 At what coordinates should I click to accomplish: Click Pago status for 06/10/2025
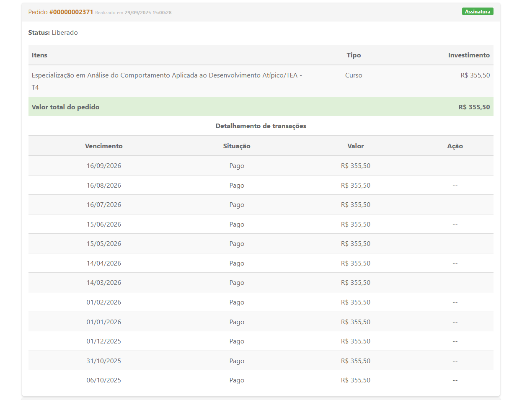pos(237,380)
